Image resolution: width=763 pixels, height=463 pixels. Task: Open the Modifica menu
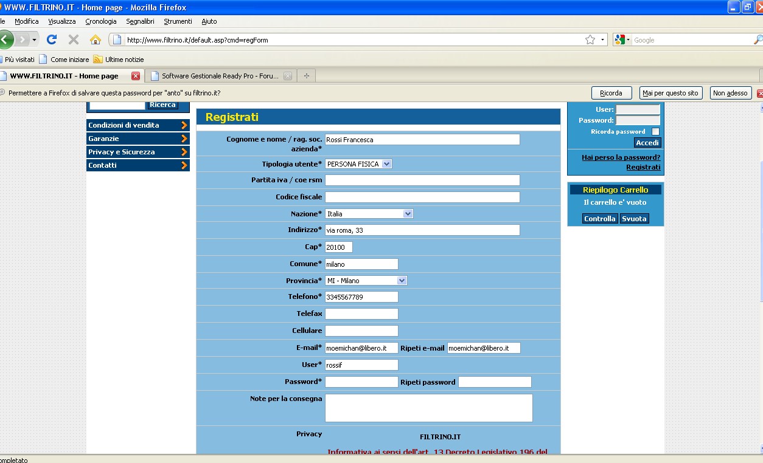tap(27, 21)
